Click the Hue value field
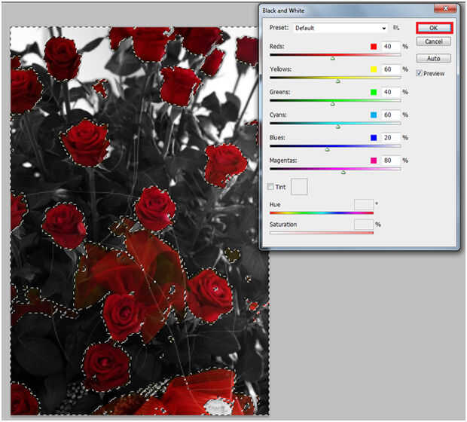The height and width of the screenshot is (422, 467). click(x=363, y=204)
